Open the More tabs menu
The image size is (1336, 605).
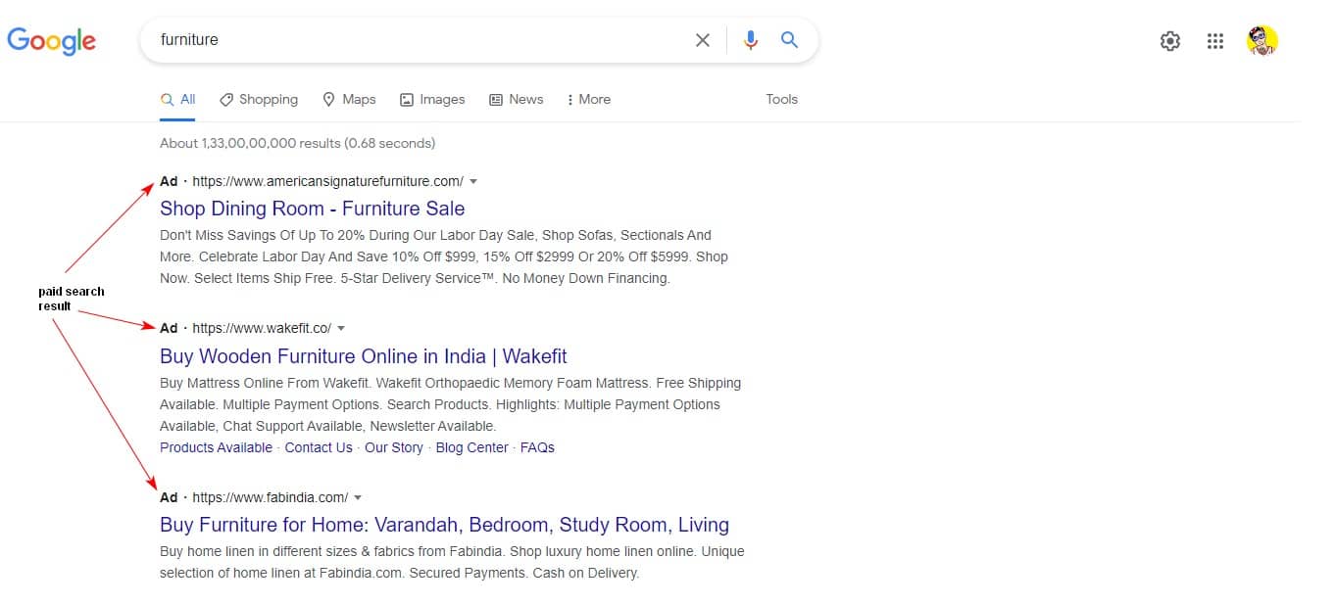point(588,100)
